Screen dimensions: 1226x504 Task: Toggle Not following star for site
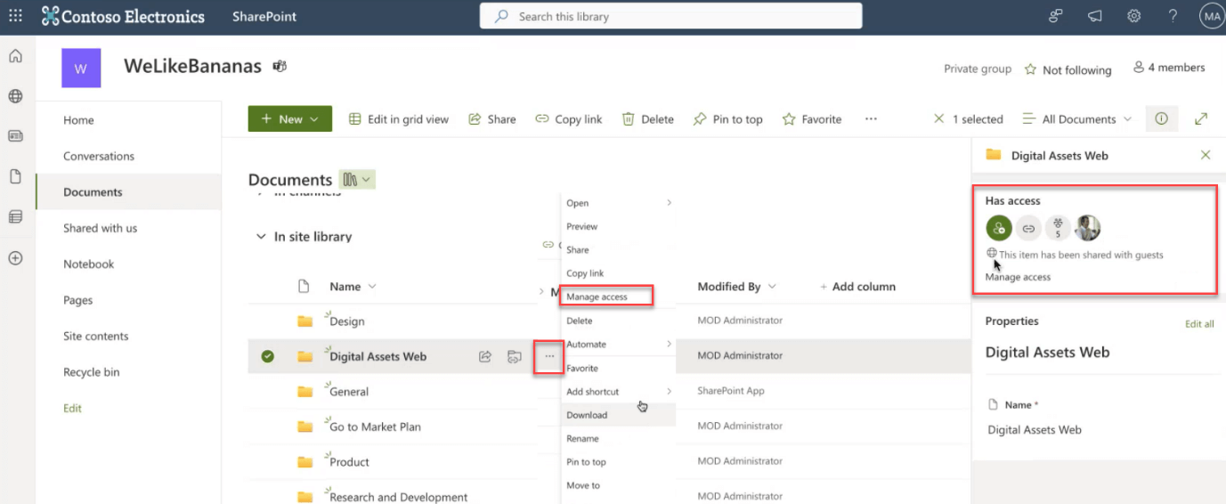click(x=1068, y=69)
